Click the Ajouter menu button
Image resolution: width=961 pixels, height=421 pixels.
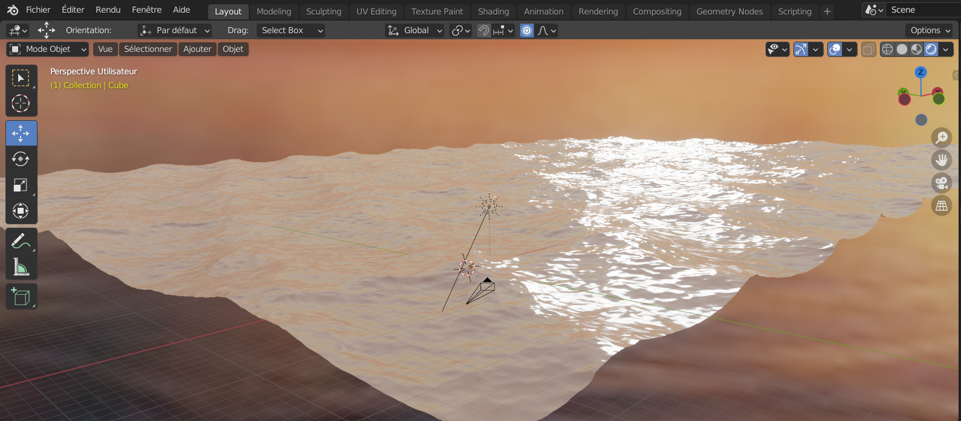pos(197,49)
